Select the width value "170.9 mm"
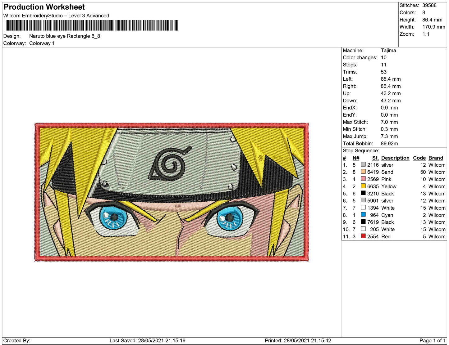The width and height of the screenshot is (449, 345). coord(434,27)
